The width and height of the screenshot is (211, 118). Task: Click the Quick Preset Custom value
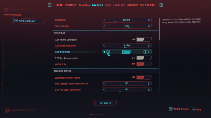(127, 20)
